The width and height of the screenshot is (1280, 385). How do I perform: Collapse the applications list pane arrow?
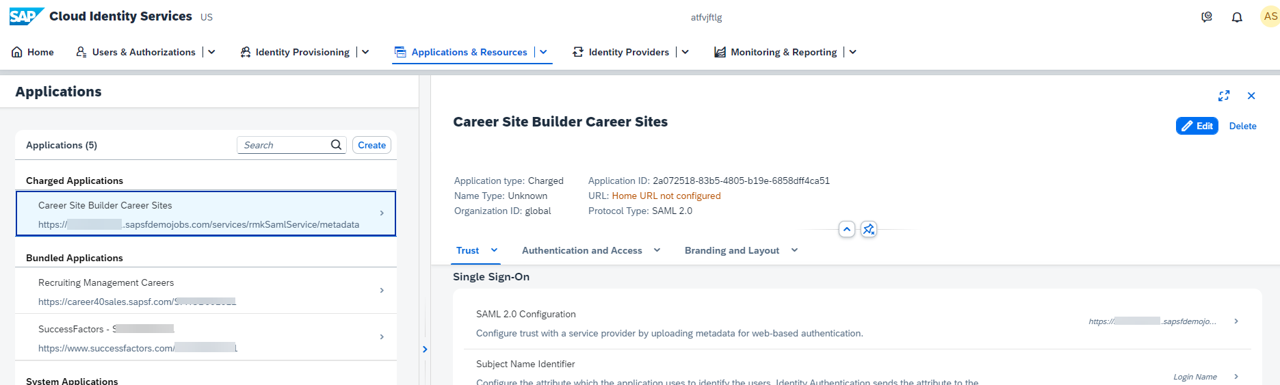tap(425, 349)
